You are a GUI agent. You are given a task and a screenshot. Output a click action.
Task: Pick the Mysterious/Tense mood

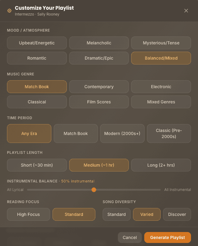161,43
